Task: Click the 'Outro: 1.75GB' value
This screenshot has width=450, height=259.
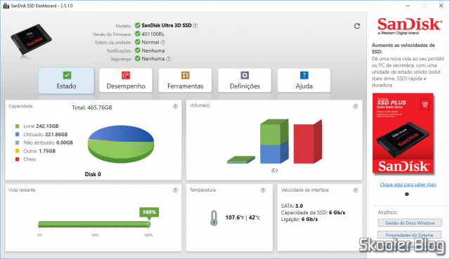Action: (39, 151)
